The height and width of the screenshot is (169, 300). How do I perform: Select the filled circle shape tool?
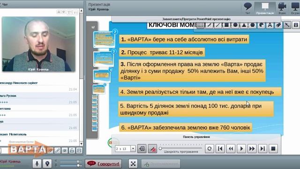click(235, 25)
